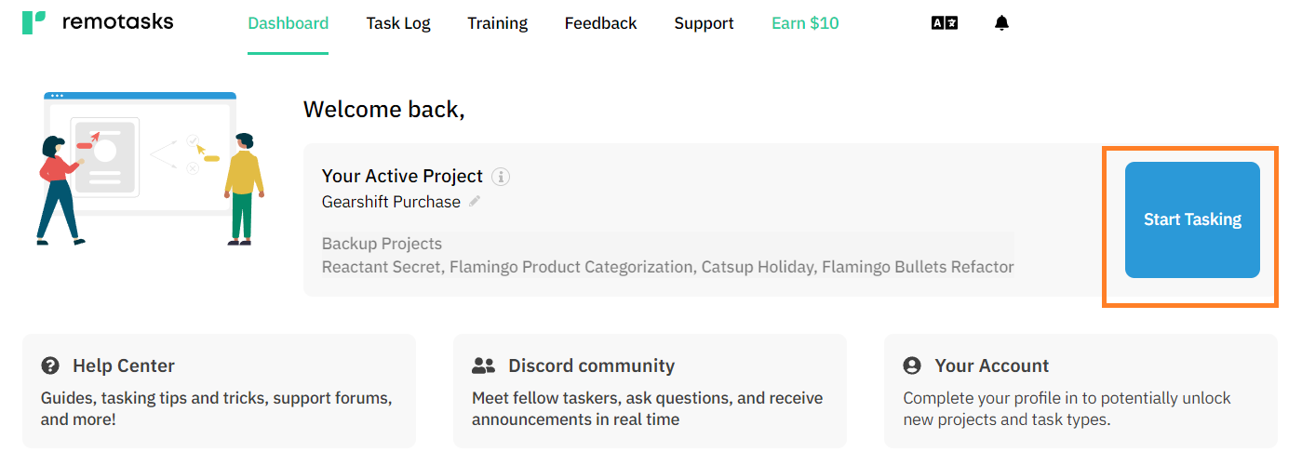Open the Help Center card
The width and height of the screenshot is (1302, 465).
219,392
